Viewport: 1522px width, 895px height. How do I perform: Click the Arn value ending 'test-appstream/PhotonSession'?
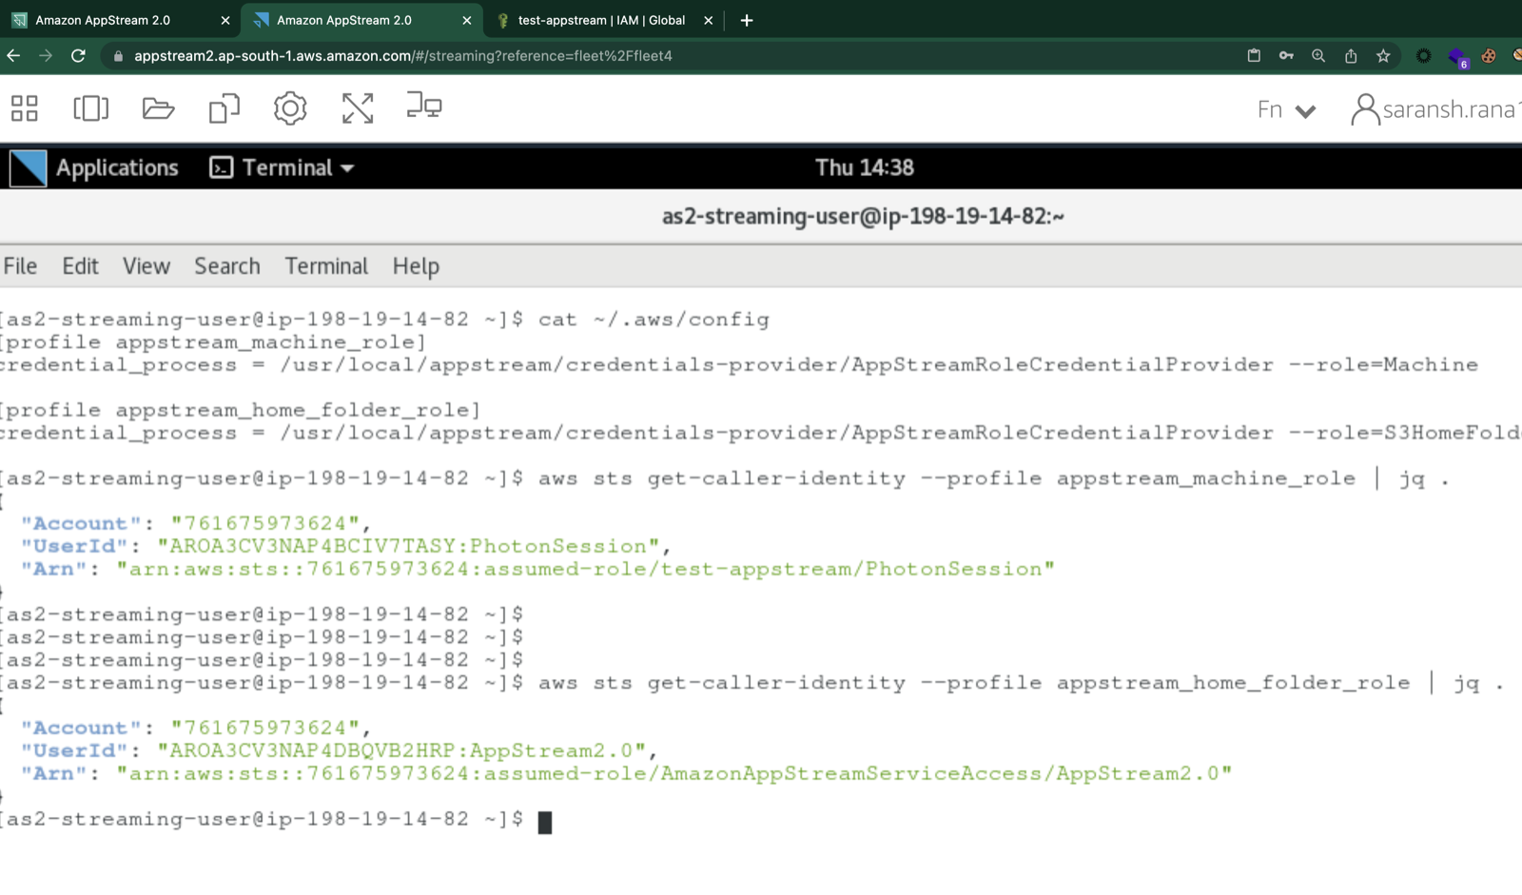pos(585,570)
